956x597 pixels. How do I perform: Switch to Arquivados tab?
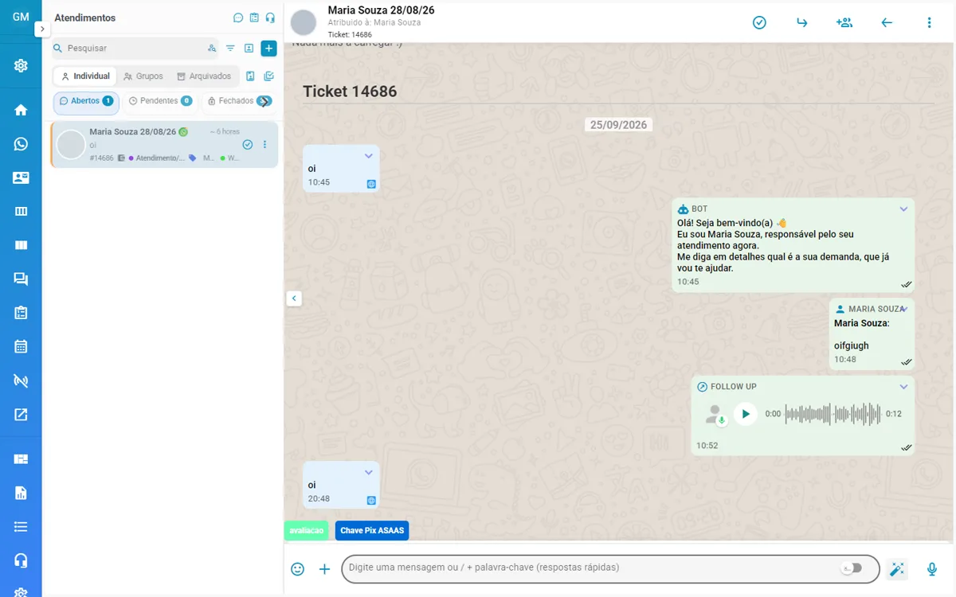(x=204, y=76)
